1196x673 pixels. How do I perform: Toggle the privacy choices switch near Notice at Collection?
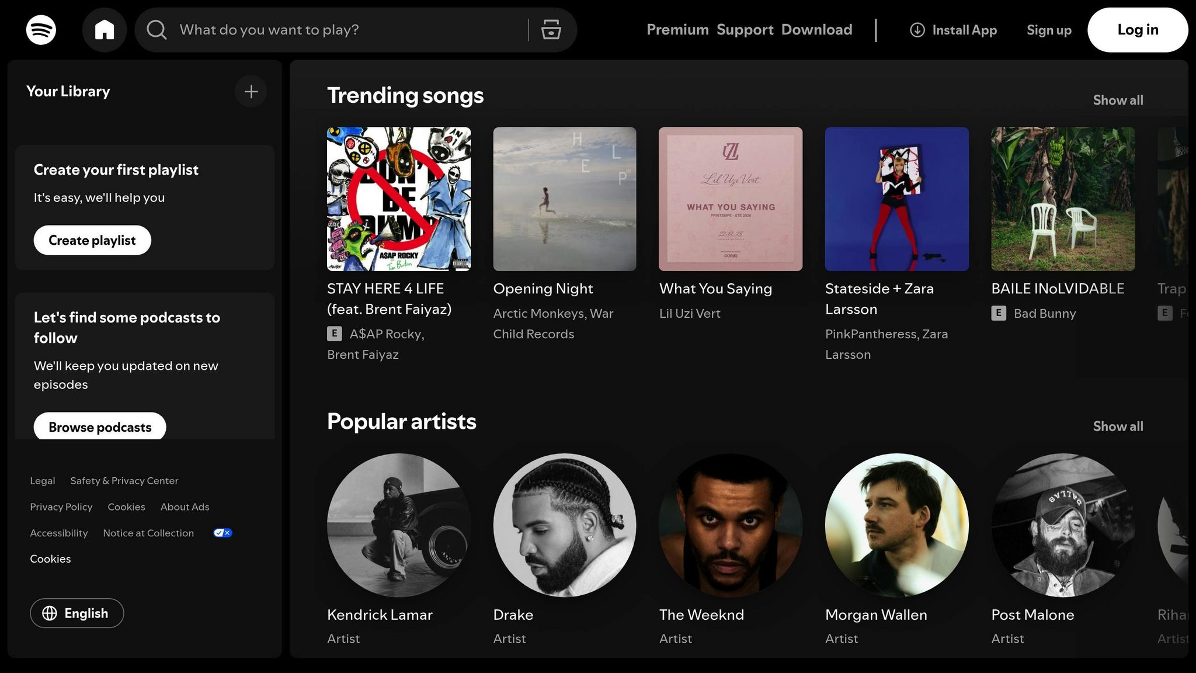[x=222, y=532]
